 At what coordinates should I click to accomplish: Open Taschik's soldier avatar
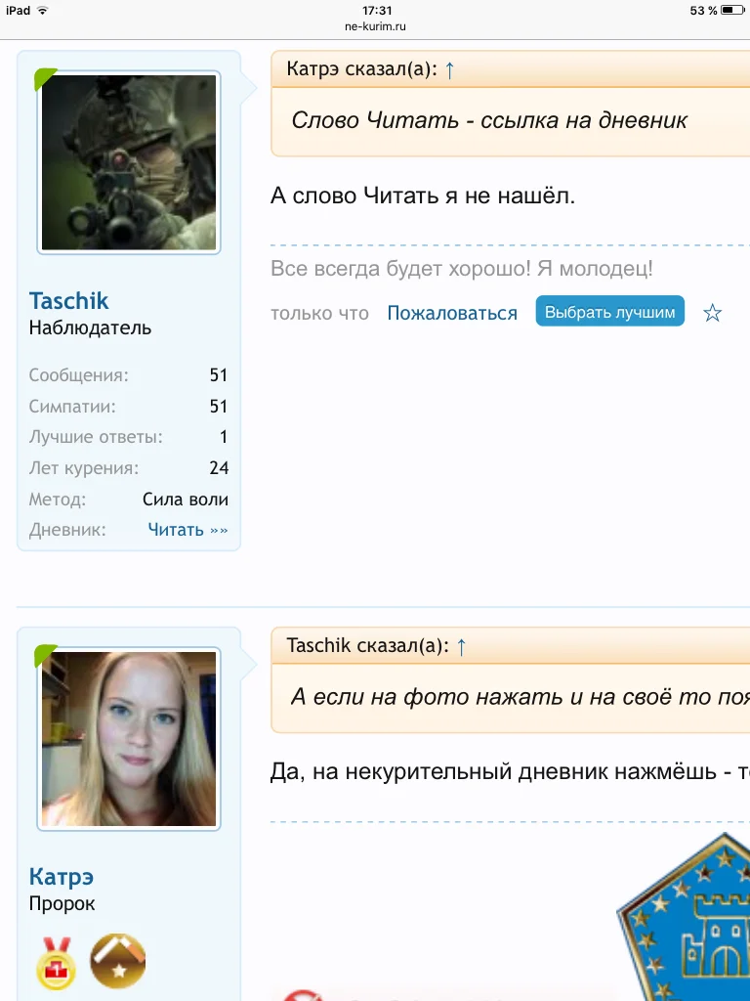click(x=129, y=163)
